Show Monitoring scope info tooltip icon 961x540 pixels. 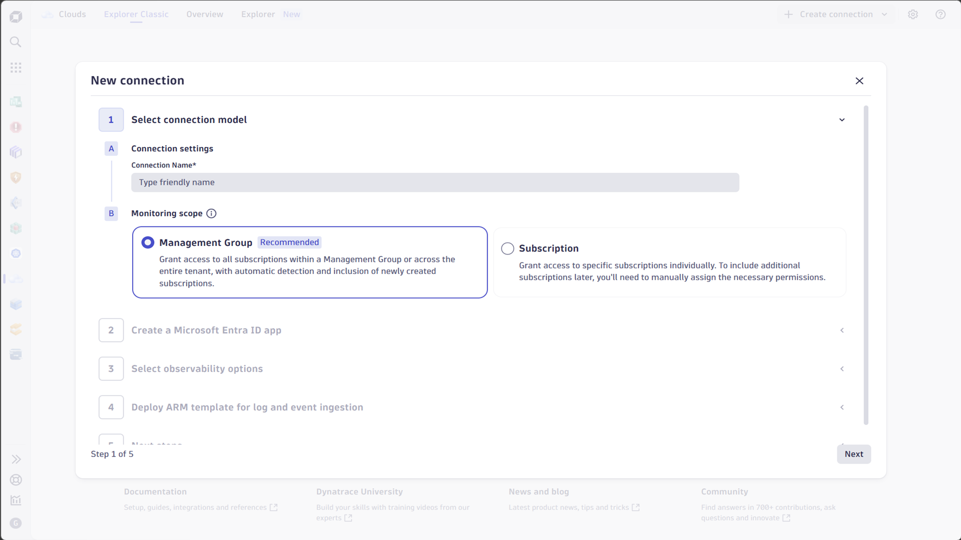212,213
